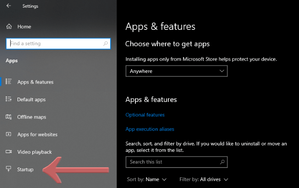Viewport: 299px width, 188px height.
Task: Click the Apps & features list icon
Action: 9,81
